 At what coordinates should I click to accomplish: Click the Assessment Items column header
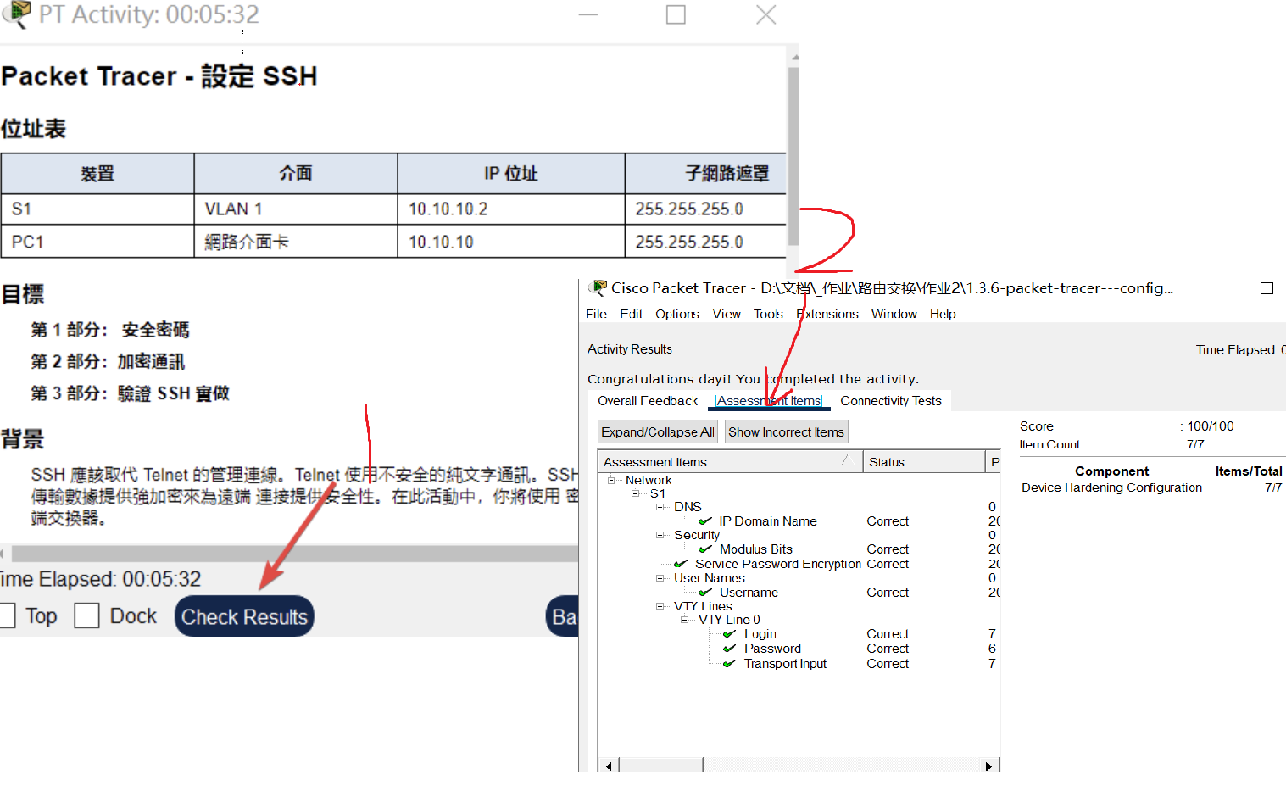point(729,461)
